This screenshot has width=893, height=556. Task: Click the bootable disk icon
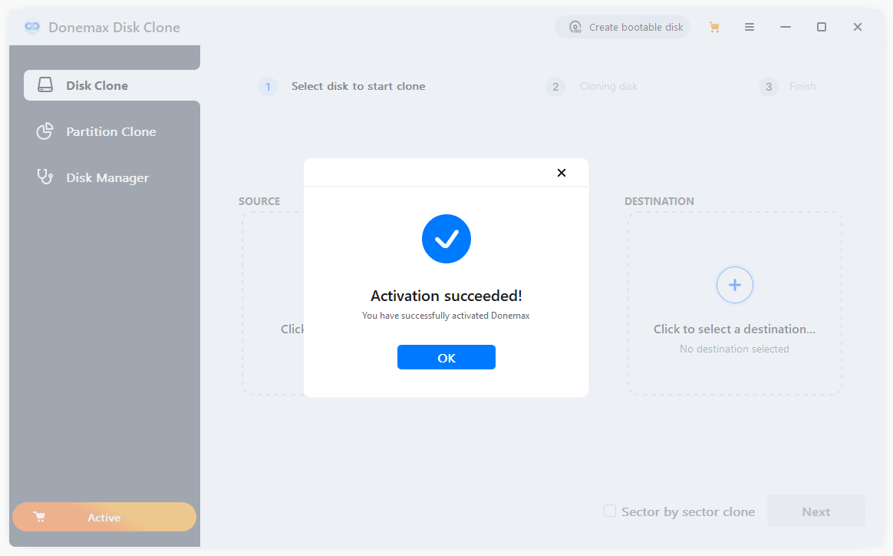coord(575,27)
